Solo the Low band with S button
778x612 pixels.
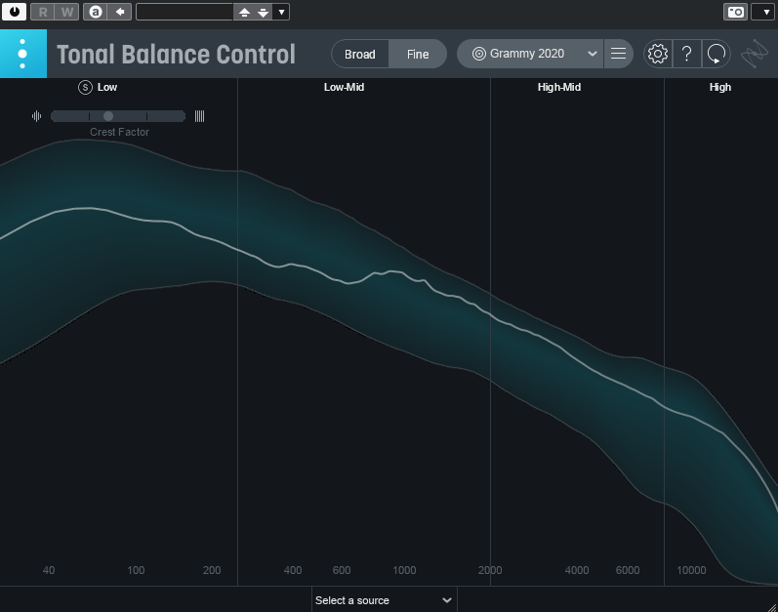click(x=85, y=87)
